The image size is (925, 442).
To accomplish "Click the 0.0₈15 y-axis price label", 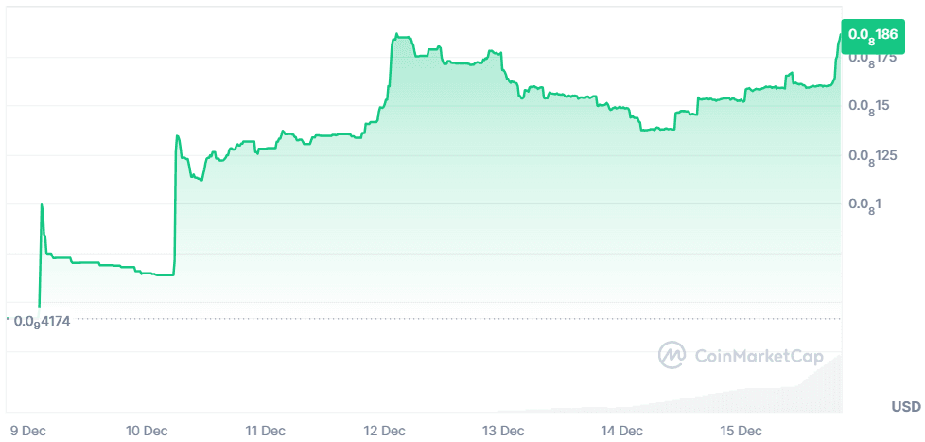I will click(x=868, y=106).
